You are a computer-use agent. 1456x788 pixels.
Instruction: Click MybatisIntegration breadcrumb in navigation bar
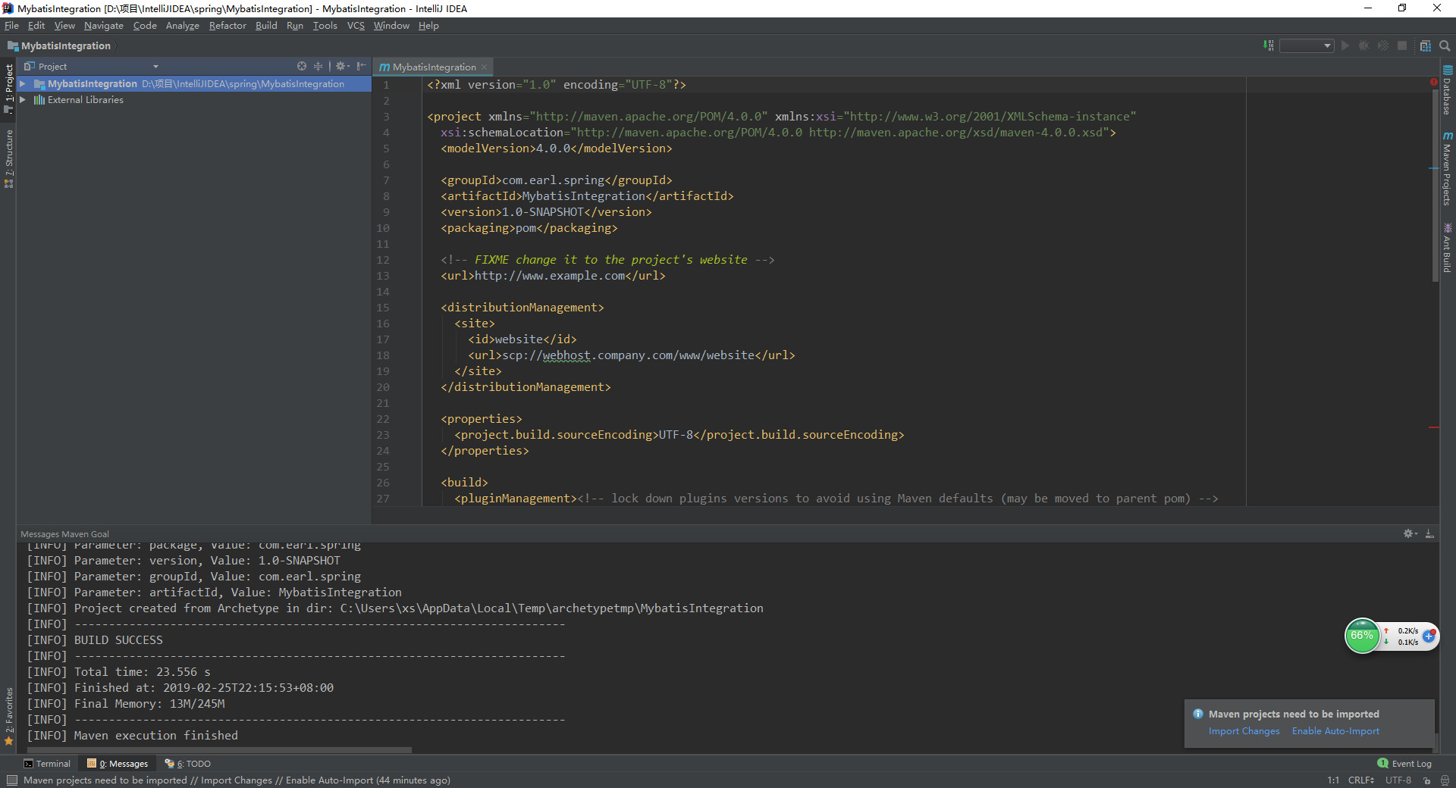(x=59, y=45)
